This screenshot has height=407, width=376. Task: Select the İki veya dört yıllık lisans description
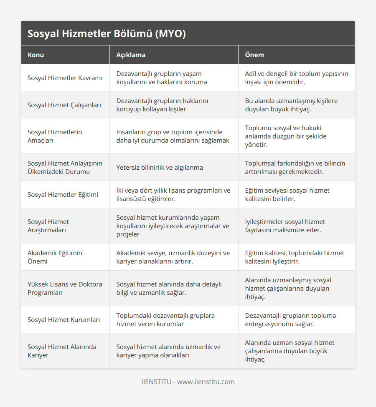pyautogui.click(x=173, y=194)
